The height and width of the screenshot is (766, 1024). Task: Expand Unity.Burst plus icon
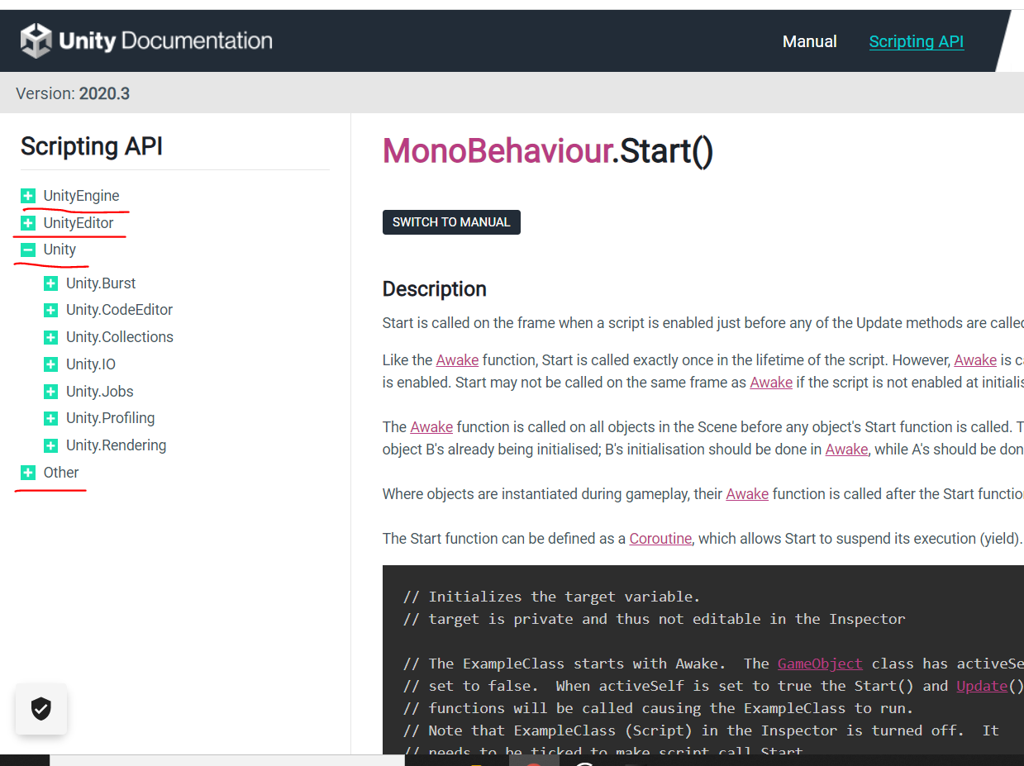pos(51,283)
